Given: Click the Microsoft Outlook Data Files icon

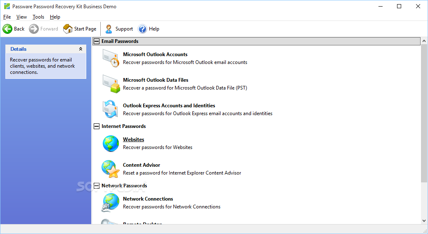Looking at the screenshot, I should coord(111,84).
